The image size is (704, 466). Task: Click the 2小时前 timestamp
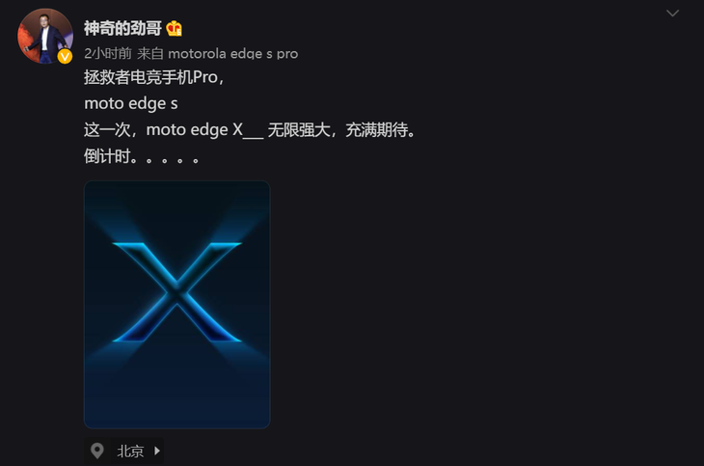tap(108, 53)
